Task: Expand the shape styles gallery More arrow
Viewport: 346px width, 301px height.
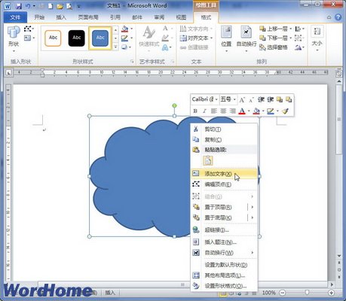Action: coord(115,47)
